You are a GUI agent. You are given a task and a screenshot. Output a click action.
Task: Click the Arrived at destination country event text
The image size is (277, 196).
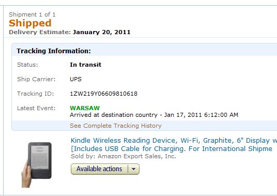pos(154,115)
